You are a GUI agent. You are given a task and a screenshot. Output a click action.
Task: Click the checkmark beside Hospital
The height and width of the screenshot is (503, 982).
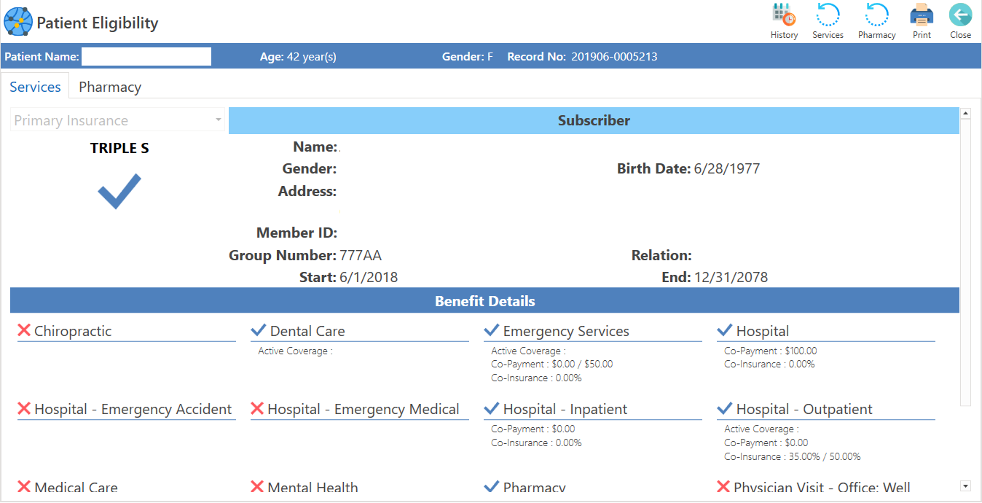tap(724, 330)
